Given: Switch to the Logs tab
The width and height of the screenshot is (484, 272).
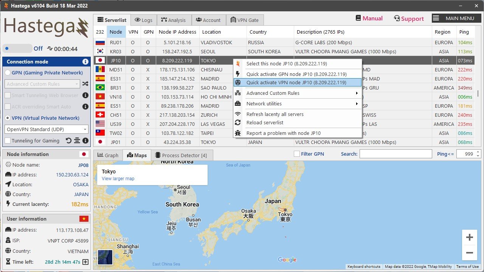Looking at the screenshot, I should tap(143, 20).
